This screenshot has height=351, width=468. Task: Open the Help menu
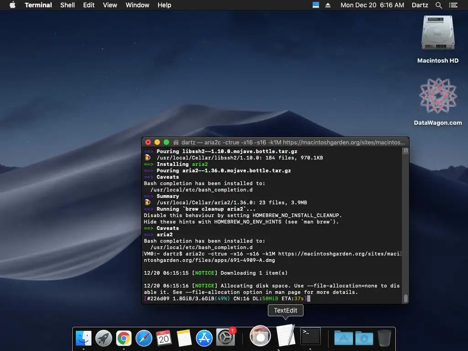click(x=165, y=5)
